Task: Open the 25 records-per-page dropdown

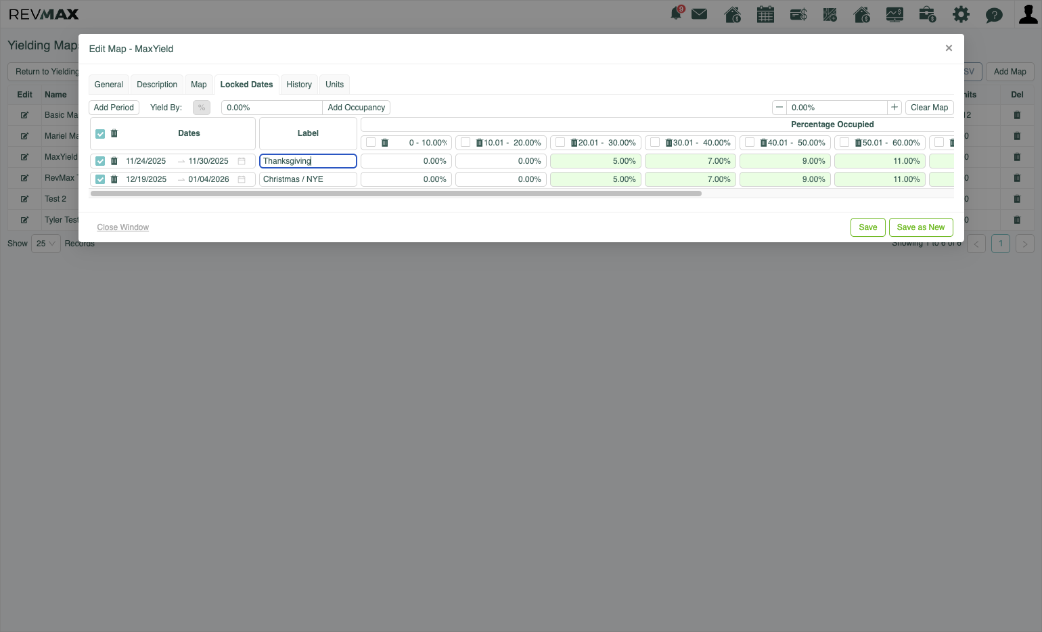Action: coord(46,244)
